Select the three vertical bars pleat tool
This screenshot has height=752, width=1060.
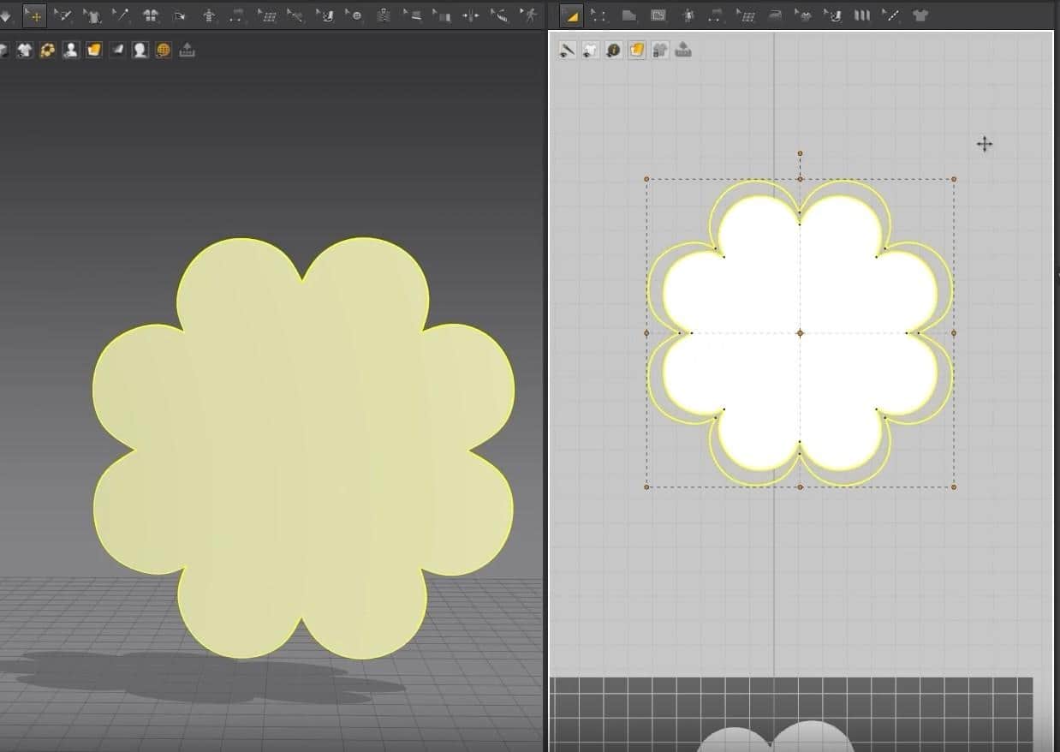click(862, 15)
